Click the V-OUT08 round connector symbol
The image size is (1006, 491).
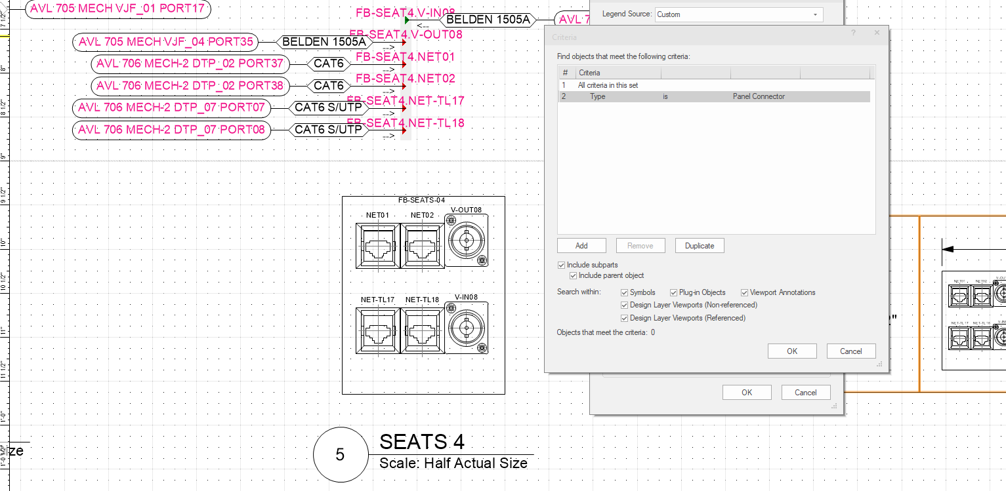pyautogui.click(x=466, y=240)
